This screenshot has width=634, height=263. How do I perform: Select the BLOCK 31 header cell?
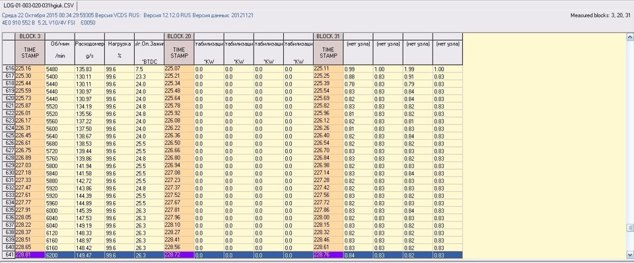[328, 36]
